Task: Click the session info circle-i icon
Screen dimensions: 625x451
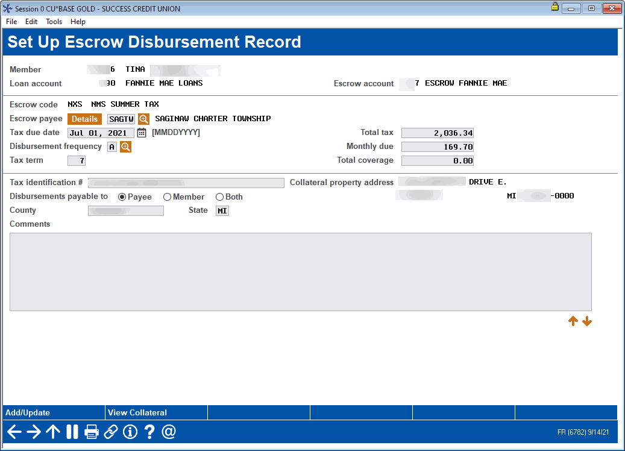Action: pos(130,432)
